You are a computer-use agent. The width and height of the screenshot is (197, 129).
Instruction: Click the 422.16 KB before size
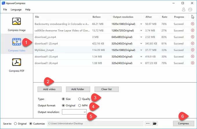[98, 44]
